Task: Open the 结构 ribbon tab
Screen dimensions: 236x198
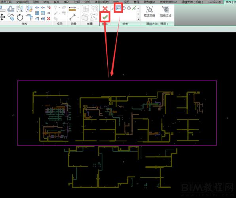Action: 46,2
